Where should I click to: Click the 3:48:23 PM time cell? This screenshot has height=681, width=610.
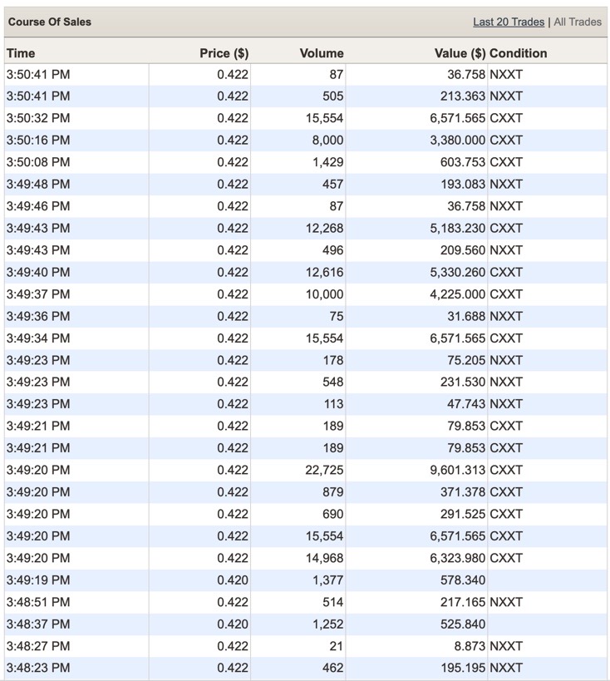[x=38, y=668]
